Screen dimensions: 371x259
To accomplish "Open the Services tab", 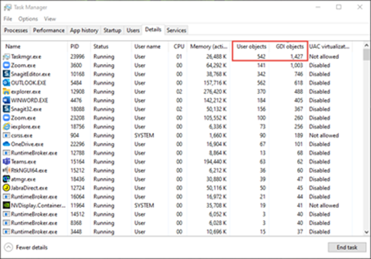I will [176, 30].
